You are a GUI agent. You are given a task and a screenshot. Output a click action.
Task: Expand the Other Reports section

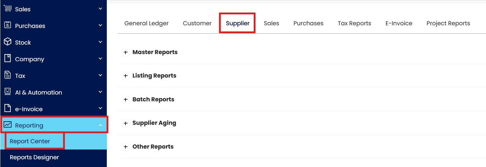click(126, 147)
